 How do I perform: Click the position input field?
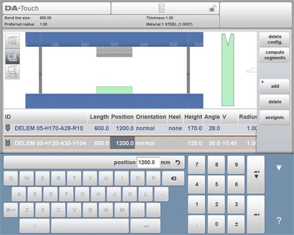tap(148, 162)
